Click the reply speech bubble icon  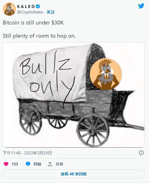28,164
